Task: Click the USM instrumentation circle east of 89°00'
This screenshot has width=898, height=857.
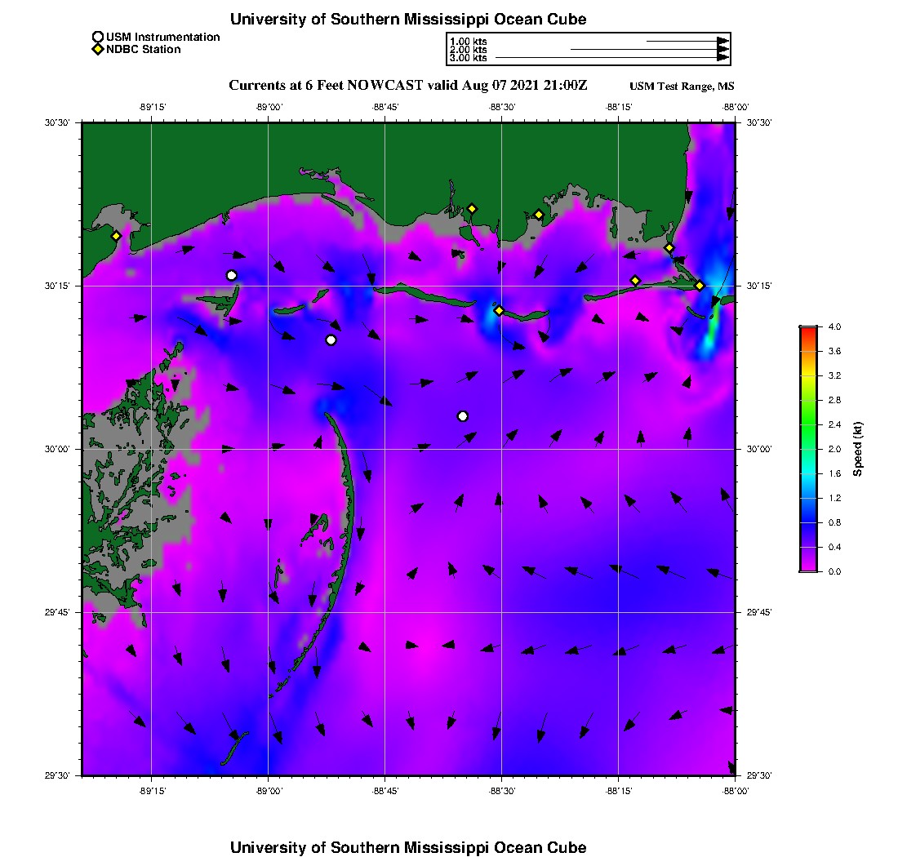Action: (x=331, y=340)
